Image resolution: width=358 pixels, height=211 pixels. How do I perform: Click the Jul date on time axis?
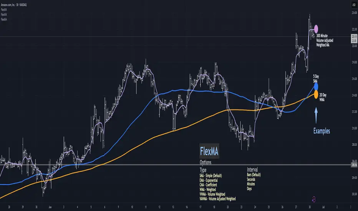323,207
